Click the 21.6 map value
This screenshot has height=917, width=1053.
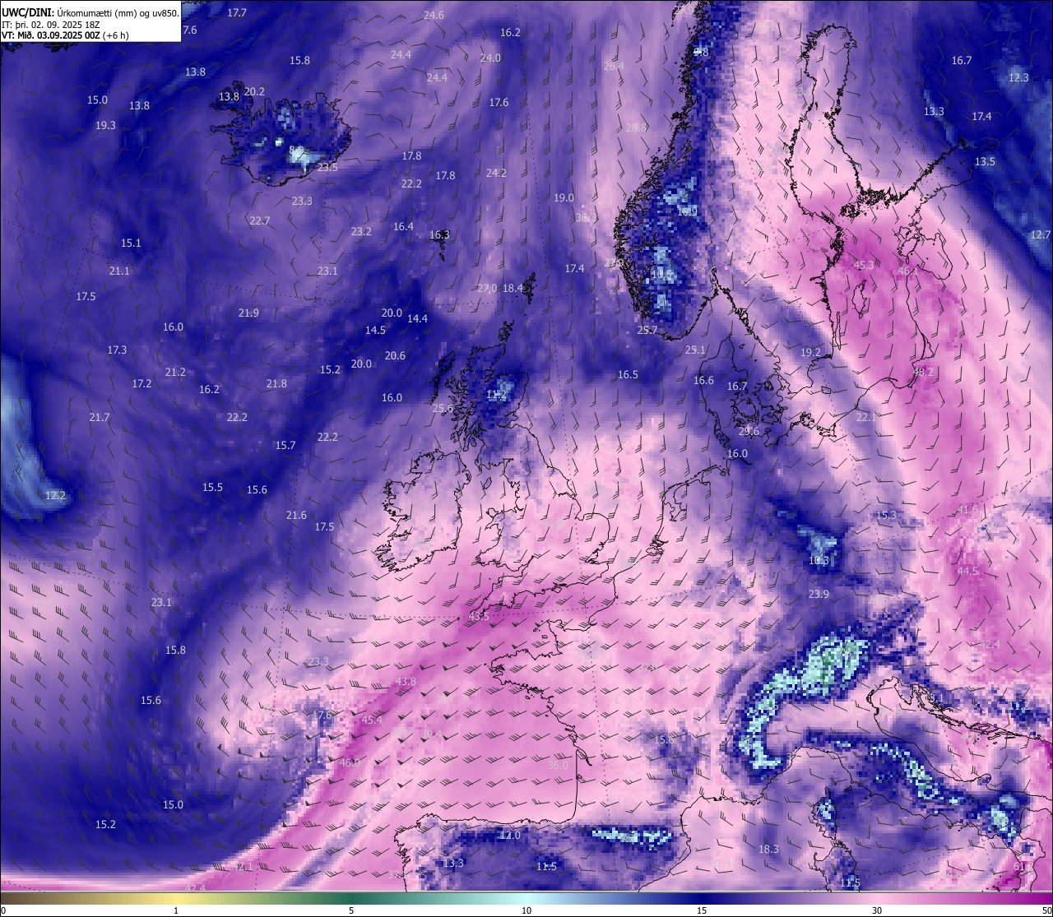pos(296,515)
